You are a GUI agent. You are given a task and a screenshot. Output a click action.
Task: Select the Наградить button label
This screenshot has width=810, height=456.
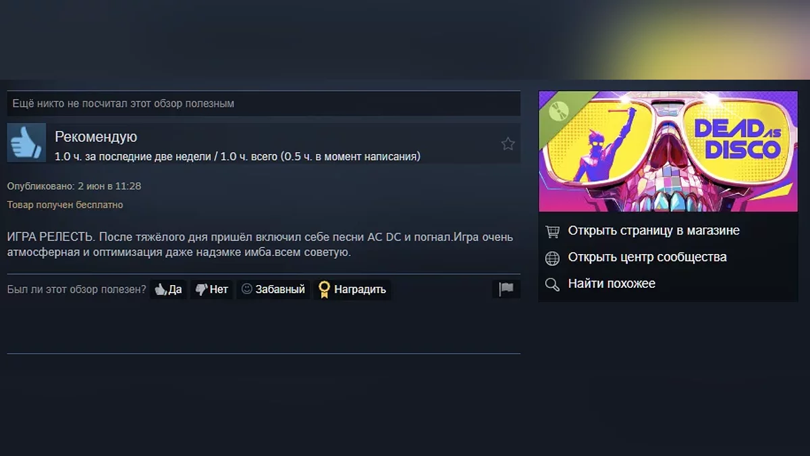tap(360, 290)
